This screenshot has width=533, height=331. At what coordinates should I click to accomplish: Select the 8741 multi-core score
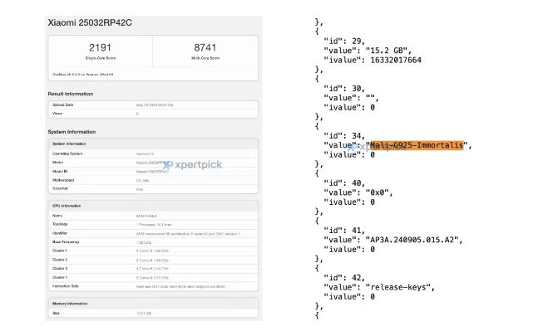[x=205, y=47]
